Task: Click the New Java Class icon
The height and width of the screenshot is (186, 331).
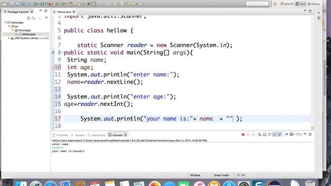Action: pos(63,4)
